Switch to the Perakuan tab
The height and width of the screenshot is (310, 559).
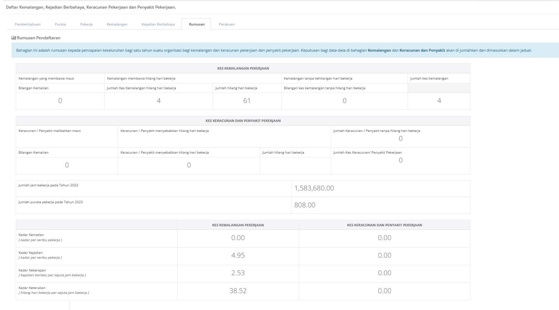227,24
